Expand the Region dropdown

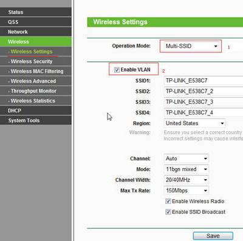click(x=194, y=123)
